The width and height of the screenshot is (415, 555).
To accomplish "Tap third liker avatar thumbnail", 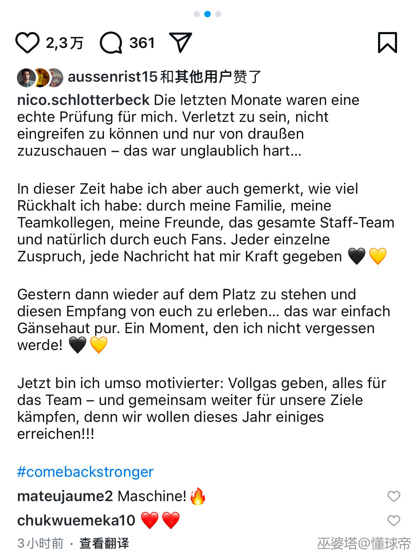I will (56, 77).
